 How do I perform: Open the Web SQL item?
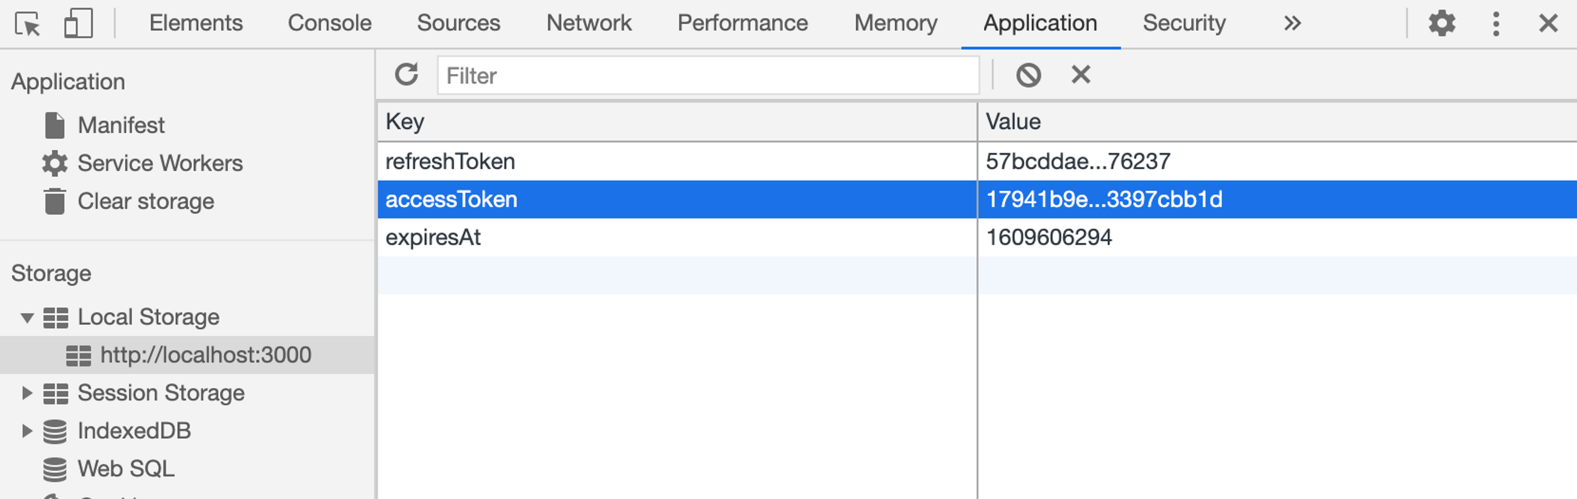(x=126, y=468)
